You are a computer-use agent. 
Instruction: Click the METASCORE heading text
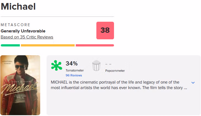point(15,25)
